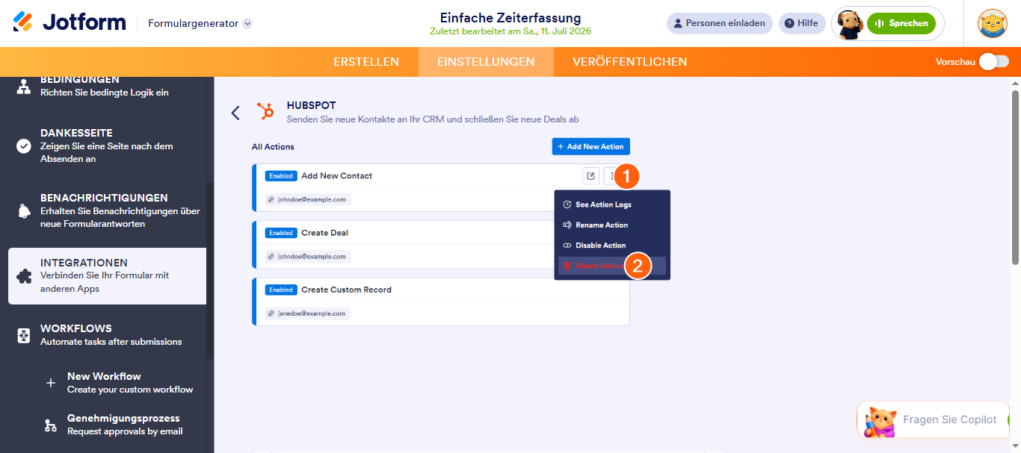Edit the Add New Contact action

[x=590, y=176]
